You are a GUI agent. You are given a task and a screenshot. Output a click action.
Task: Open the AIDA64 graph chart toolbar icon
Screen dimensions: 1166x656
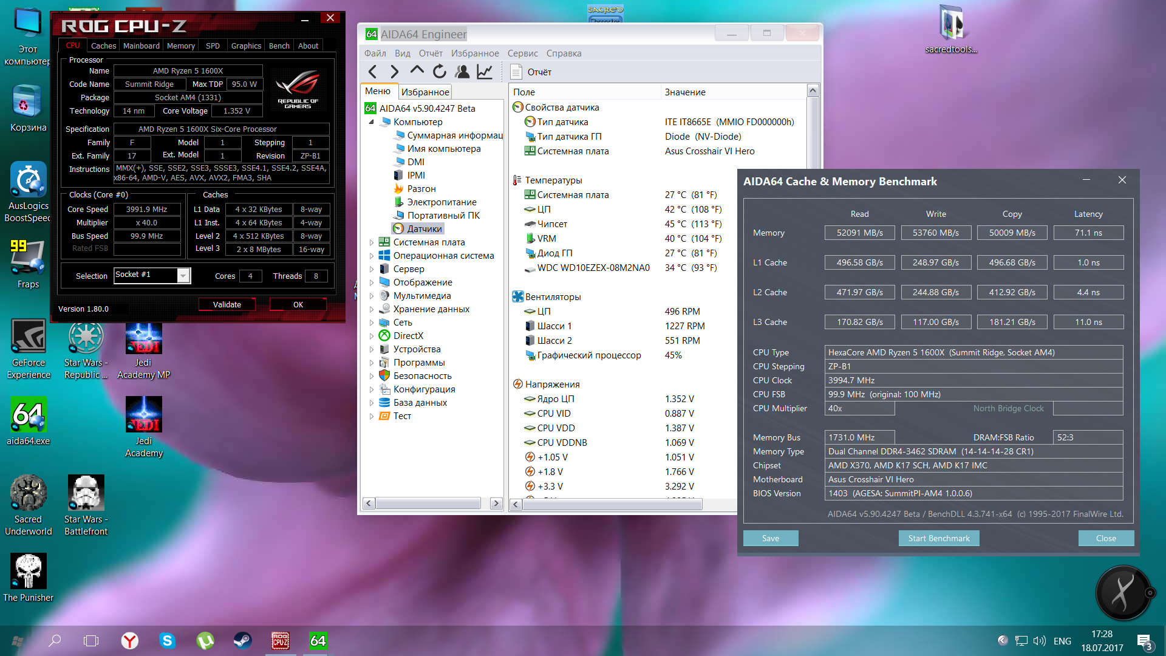[x=484, y=72]
